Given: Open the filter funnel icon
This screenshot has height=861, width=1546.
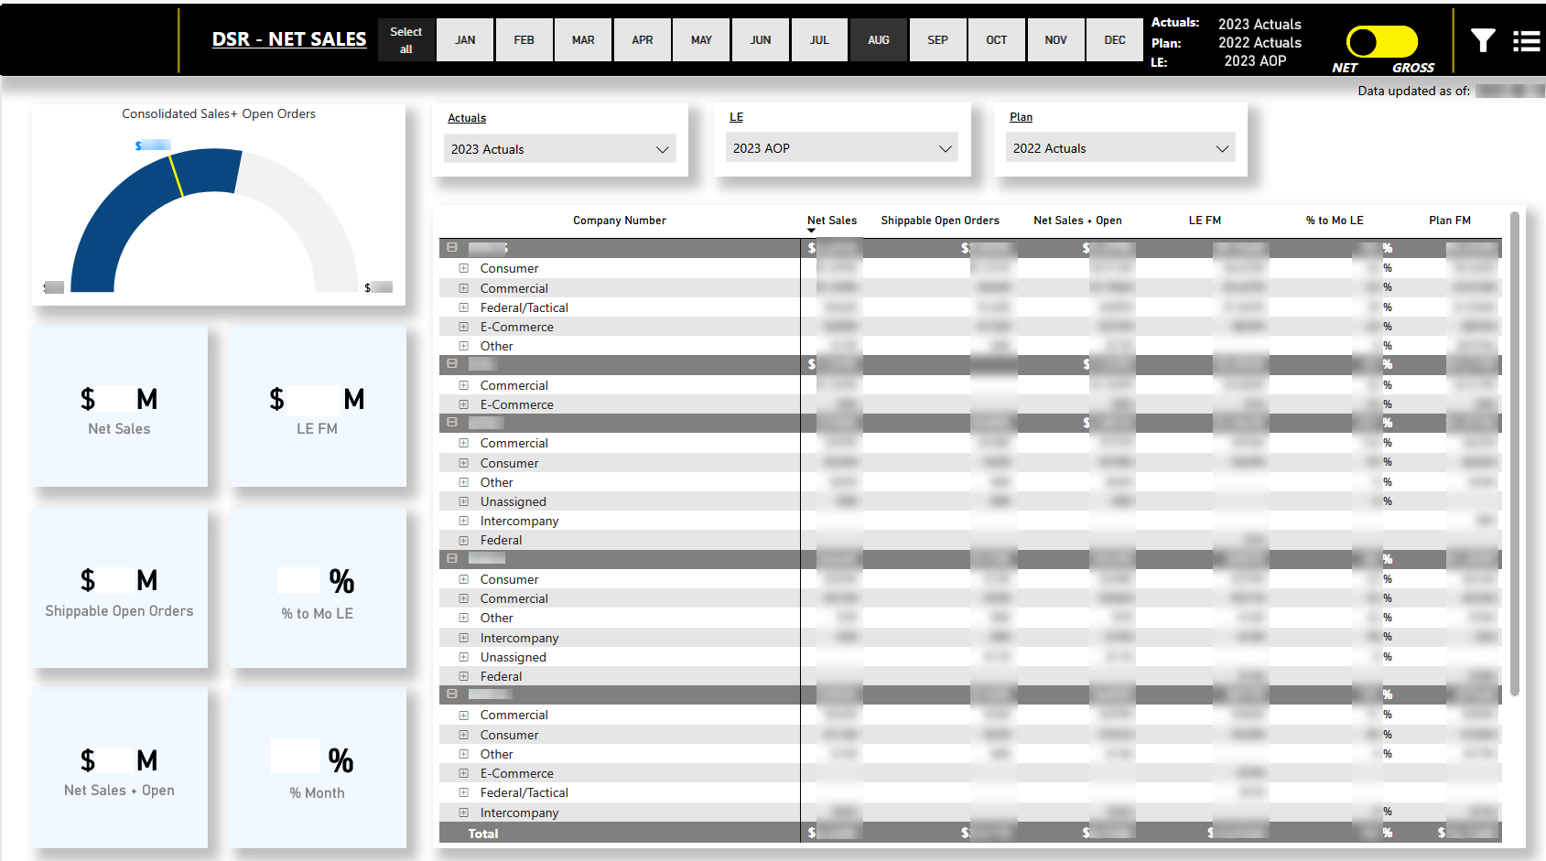Looking at the screenshot, I should 1483,40.
